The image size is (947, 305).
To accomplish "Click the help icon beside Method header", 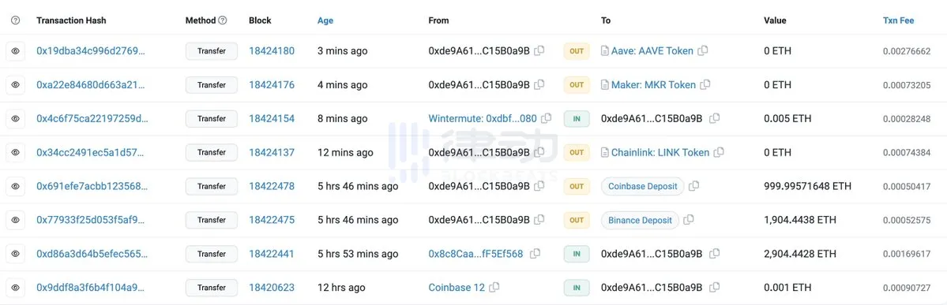I will tap(222, 20).
